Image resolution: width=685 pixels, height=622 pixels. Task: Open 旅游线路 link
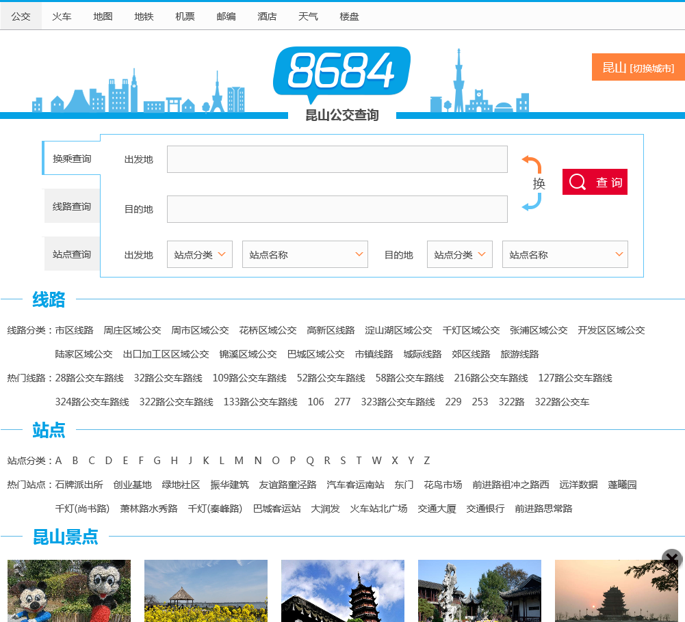coord(519,354)
